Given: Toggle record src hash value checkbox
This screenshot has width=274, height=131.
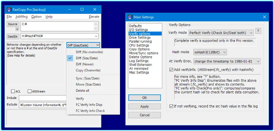Looking at the screenshot, I should (x=171, y=106).
